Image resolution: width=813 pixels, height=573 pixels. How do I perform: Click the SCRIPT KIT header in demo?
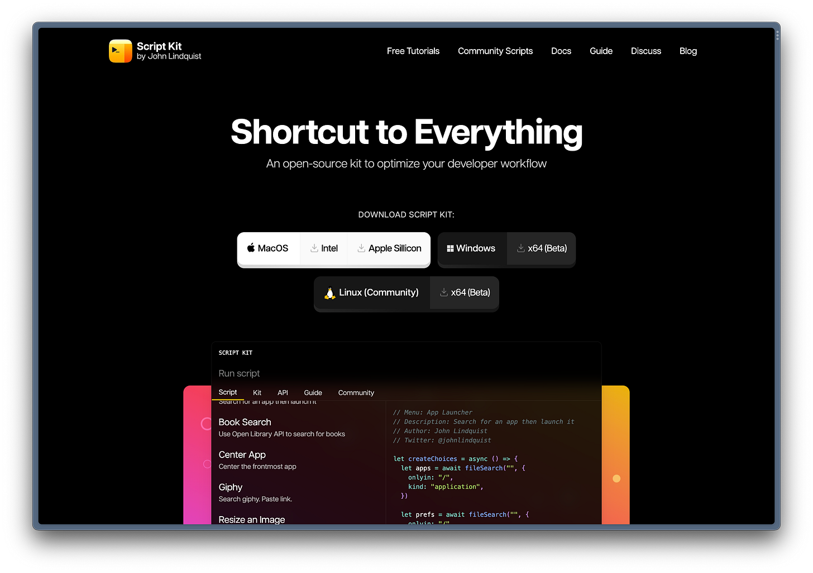tap(236, 353)
